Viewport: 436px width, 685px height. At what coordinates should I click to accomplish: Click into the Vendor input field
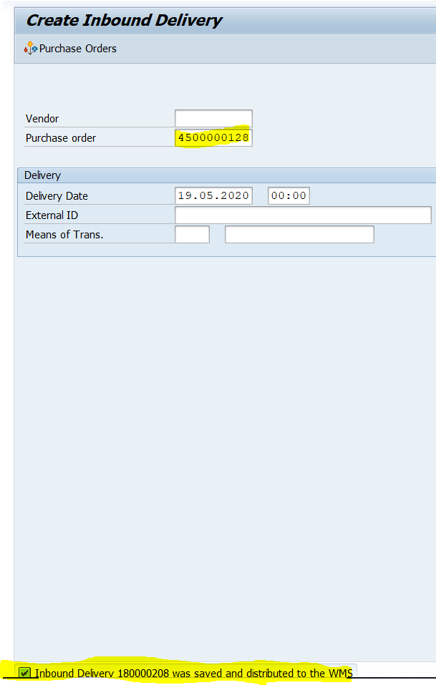click(x=213, y=118)
